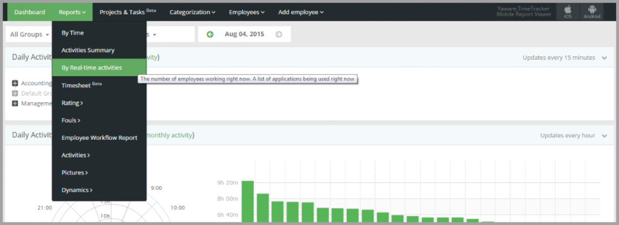Go to next date with grey arrow
The width and height of the screenshot is (619, 225).
[x=279, y=34]
